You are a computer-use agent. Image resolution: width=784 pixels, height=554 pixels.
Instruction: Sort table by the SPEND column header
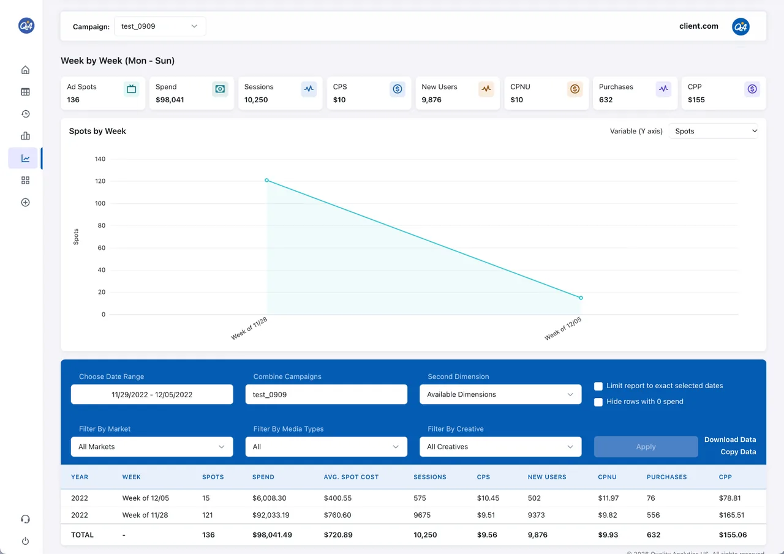click(x=263, y=477)
